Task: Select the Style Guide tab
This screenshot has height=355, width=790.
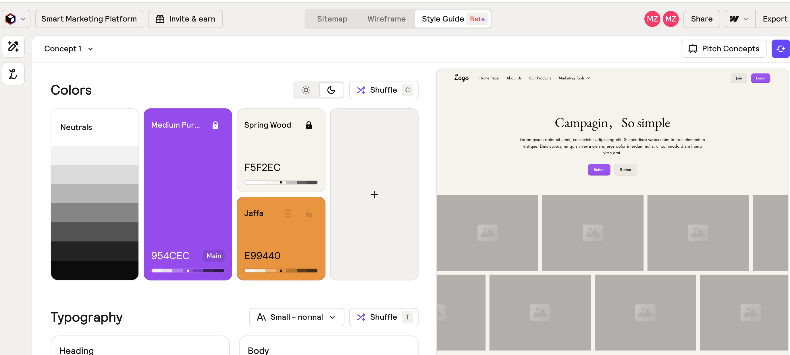Action: coord(453,19)
